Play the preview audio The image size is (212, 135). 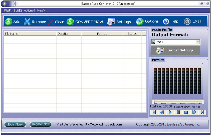click(170, 112)
